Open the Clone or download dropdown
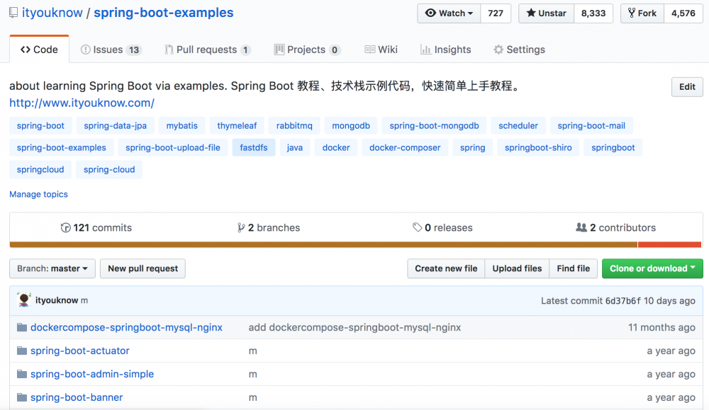Screen dimensions: 709x410 pyautogui.click(x=652, y=269)
